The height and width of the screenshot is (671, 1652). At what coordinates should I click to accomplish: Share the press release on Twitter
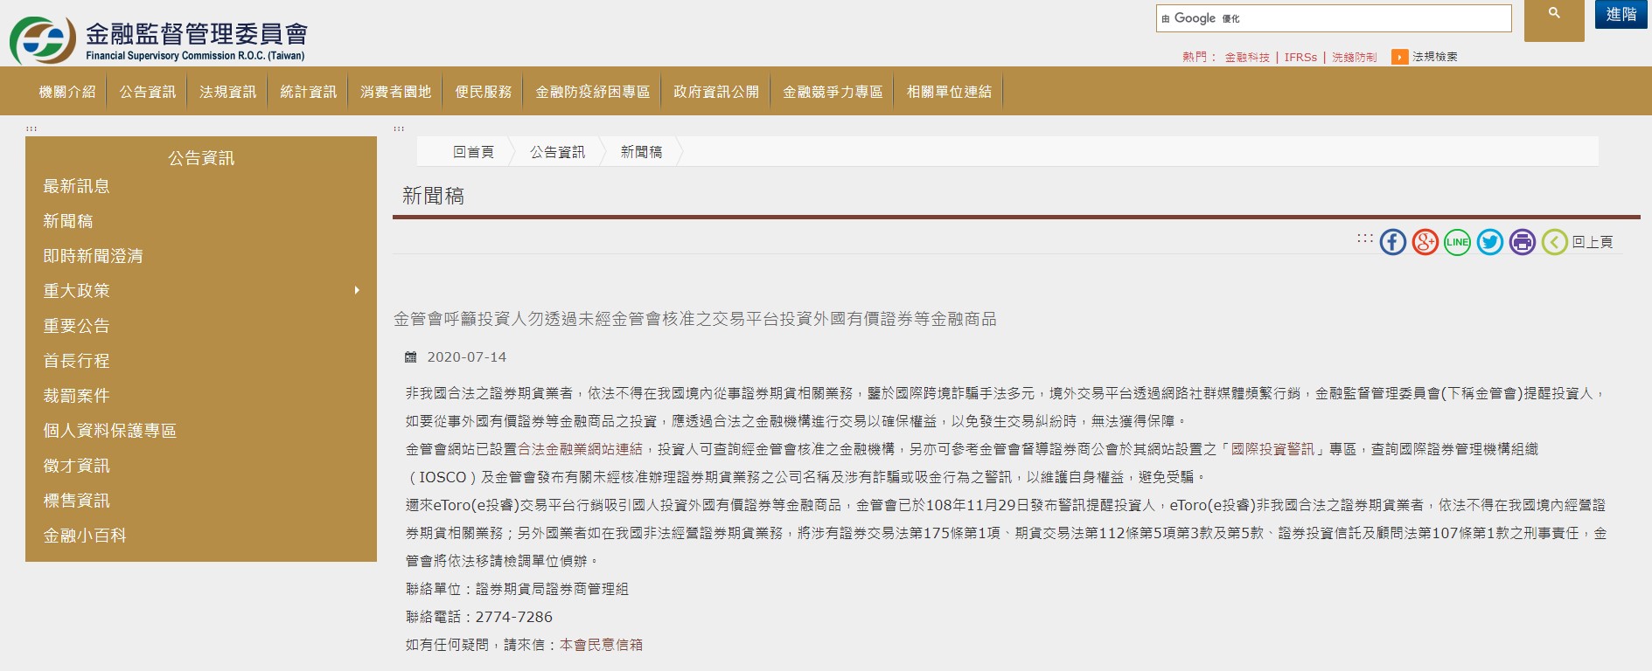(x=1490, y=242)
